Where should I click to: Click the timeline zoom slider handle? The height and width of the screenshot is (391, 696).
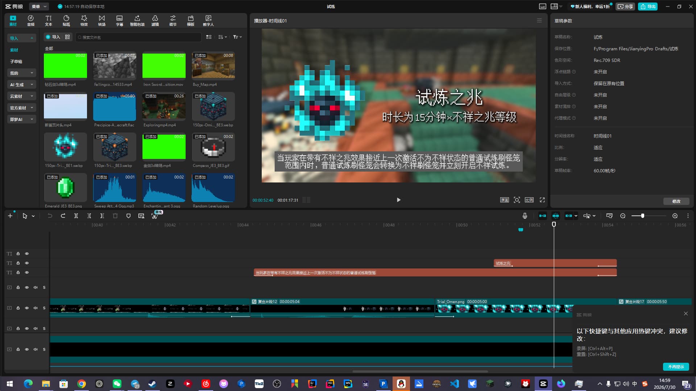coord(643,216)
